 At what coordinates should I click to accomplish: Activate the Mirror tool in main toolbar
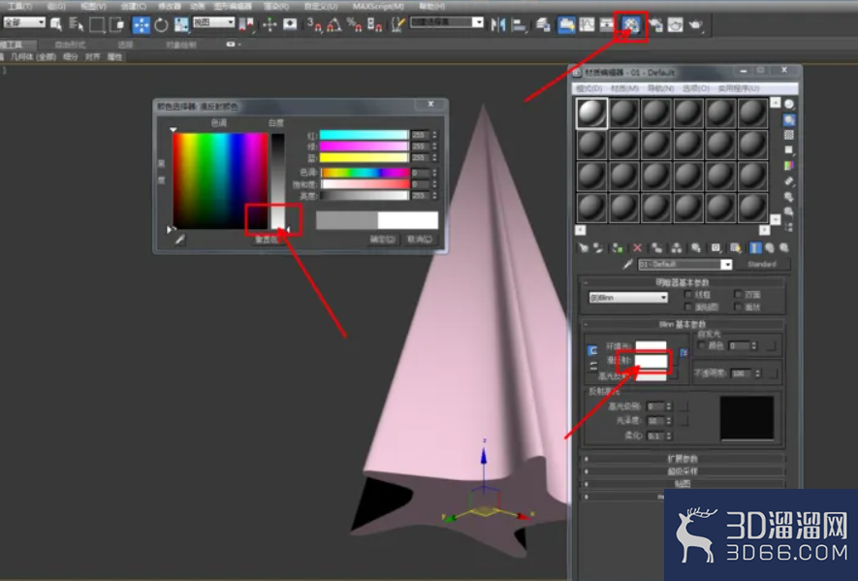tap(498, 24)
